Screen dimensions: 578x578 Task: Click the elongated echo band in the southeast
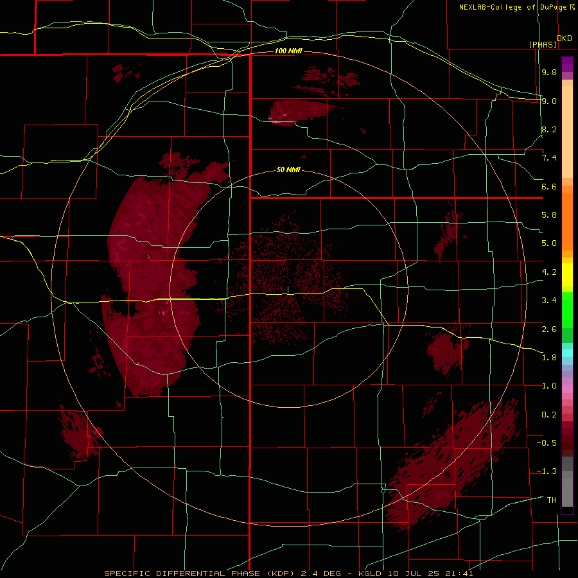pyautogui.click(x=453, y=466)
